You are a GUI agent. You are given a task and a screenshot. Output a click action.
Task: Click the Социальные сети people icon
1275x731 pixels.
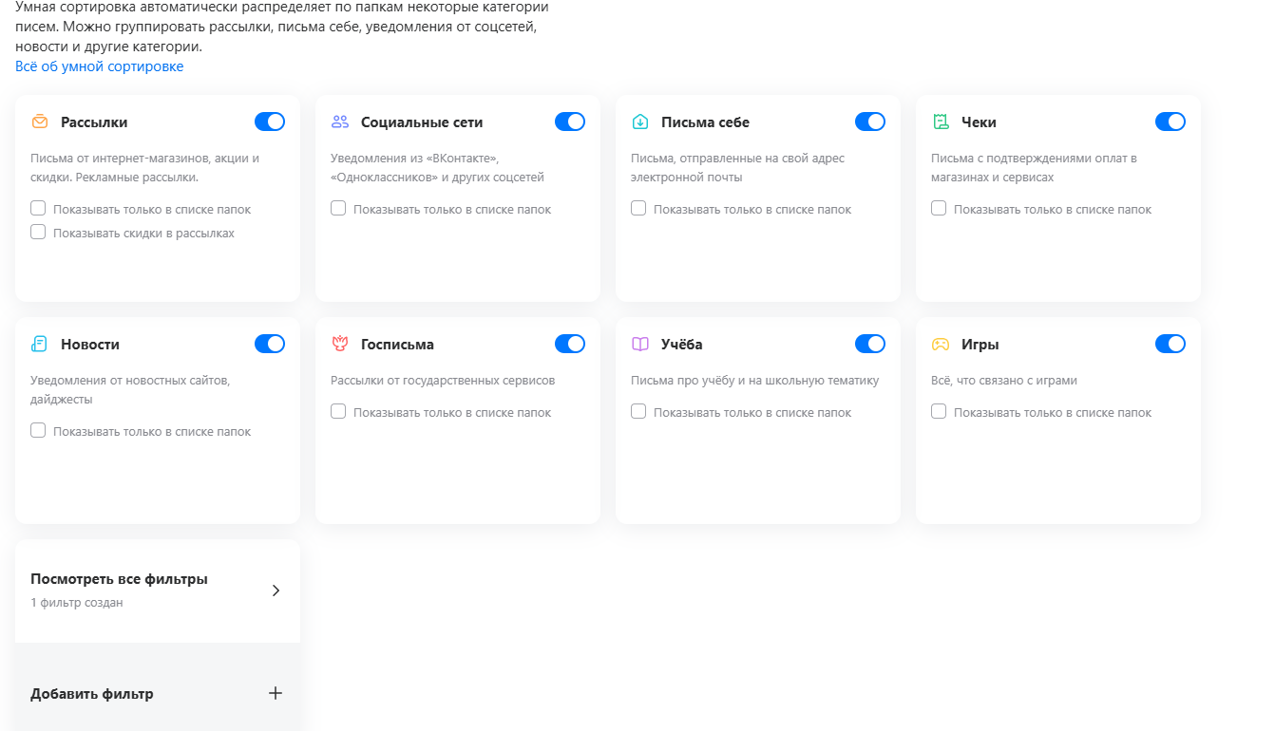click(x=339, y=122)
